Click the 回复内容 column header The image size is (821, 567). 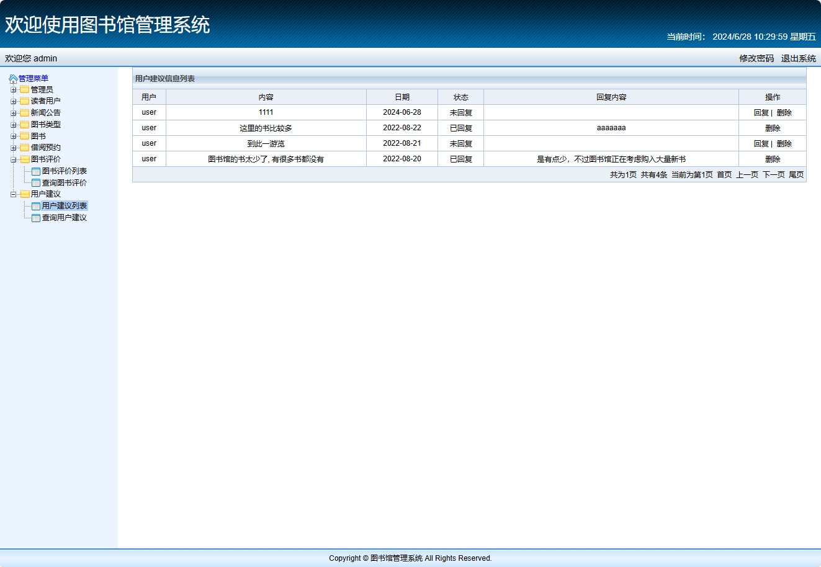(611, 97)
